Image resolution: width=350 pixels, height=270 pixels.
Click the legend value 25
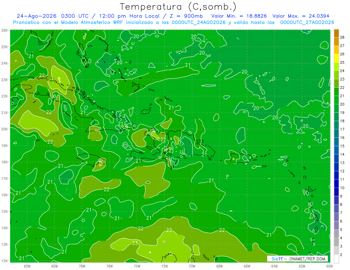pos(342,62)
